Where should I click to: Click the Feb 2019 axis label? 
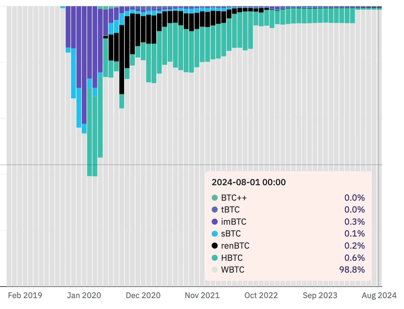coord(25,296)
